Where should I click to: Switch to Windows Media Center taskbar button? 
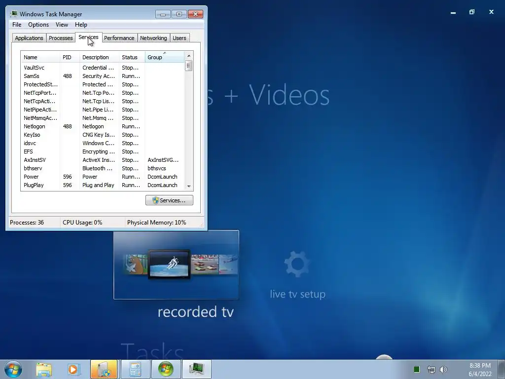click(x=166, y=369)
